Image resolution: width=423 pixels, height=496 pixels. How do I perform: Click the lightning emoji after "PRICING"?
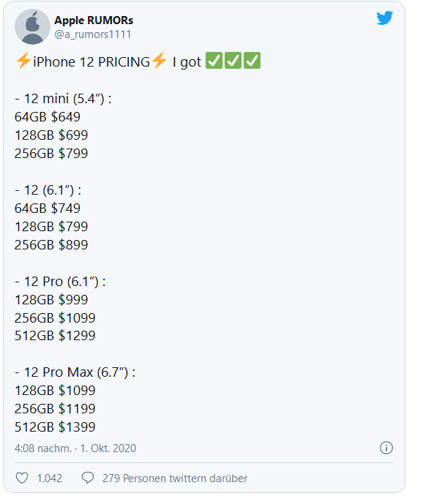click(x=159, y=61)
